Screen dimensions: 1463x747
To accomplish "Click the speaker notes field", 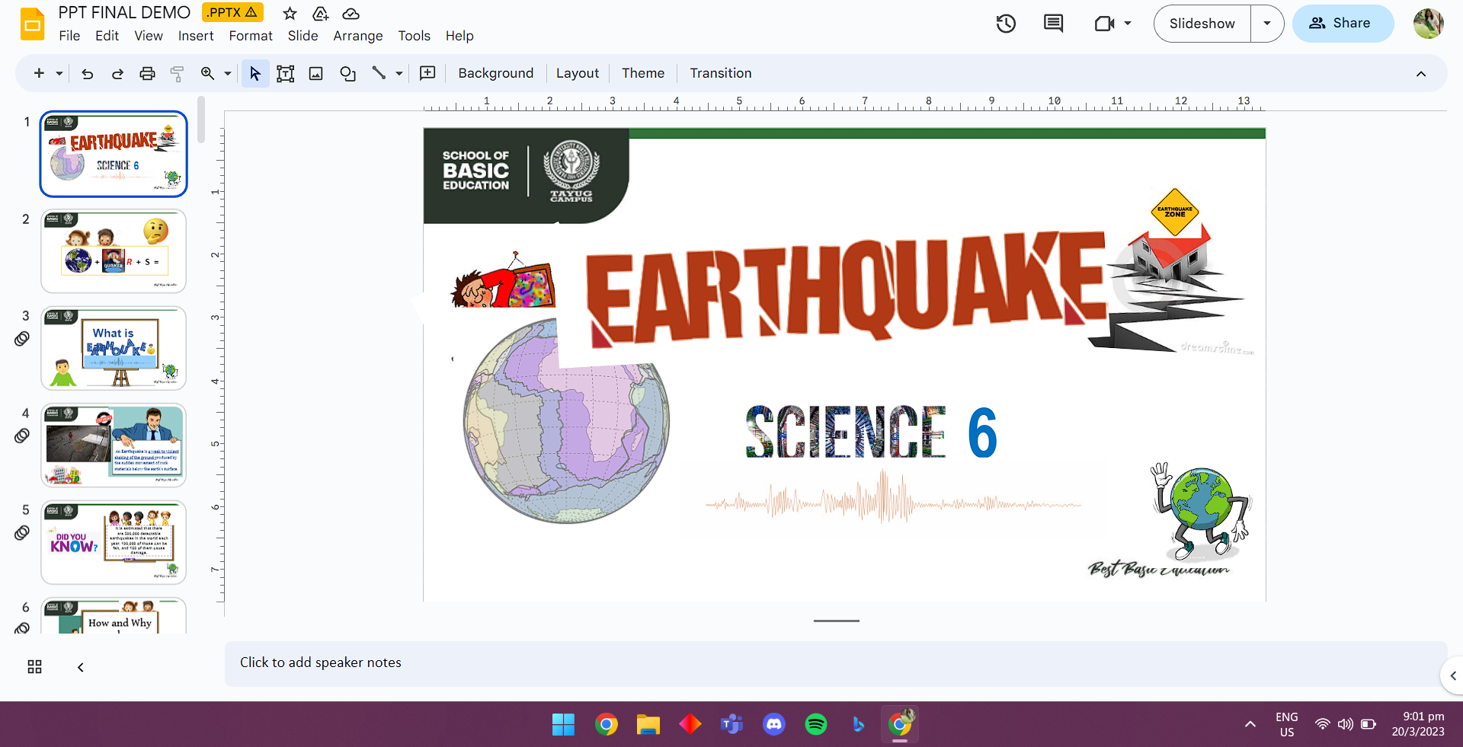I will pyautogui.click(x=835, y=663).
